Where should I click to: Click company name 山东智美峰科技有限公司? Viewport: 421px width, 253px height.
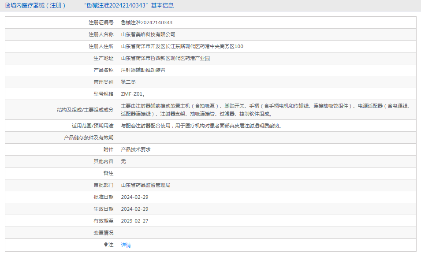coord(148,34)
